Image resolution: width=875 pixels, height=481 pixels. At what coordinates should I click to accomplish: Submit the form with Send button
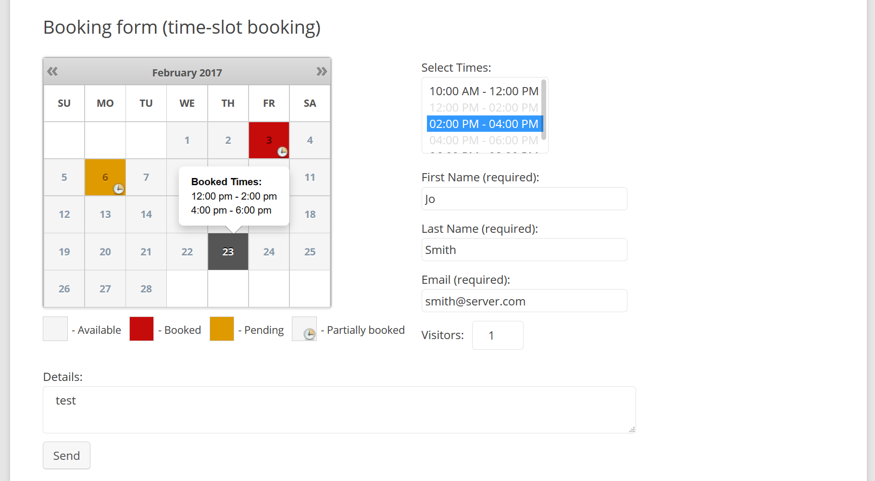click(66, 456)
